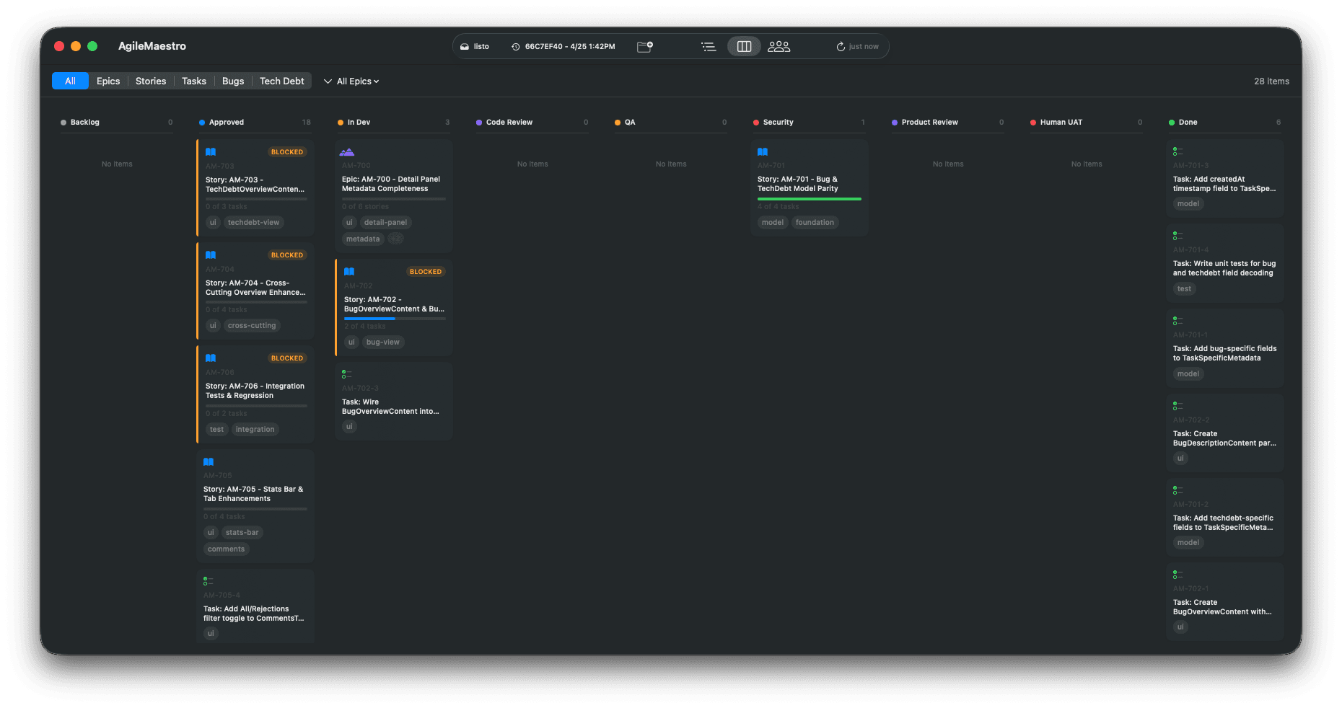Click the Done column header
The image size is (1342, 708).
(1225, 123)
